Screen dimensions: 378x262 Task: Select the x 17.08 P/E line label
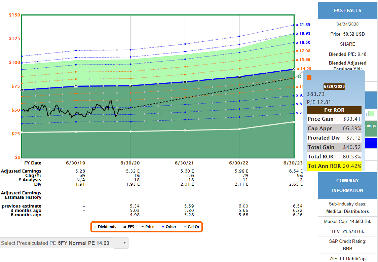tap(303, 51)
